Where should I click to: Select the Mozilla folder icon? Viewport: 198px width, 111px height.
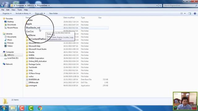point(27,52)
